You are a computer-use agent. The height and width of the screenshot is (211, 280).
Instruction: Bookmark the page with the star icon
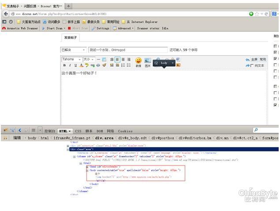coord(257,14)
